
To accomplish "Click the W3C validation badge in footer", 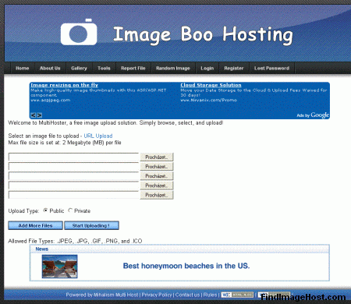I will pos(237,295).
